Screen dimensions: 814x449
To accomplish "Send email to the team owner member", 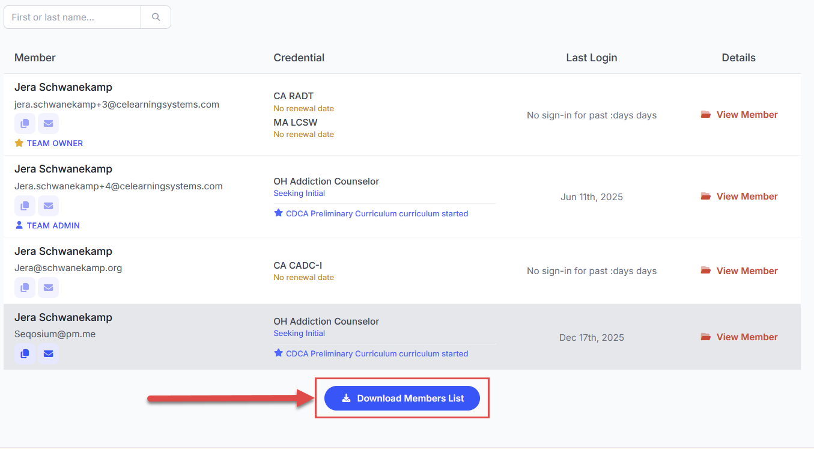I will [48, 124].
